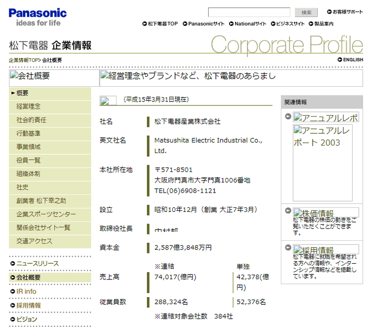The height and width of the screenshot is (327, 375).
Task: Click capital value 2,587億3,848万円
Action: 183,247
